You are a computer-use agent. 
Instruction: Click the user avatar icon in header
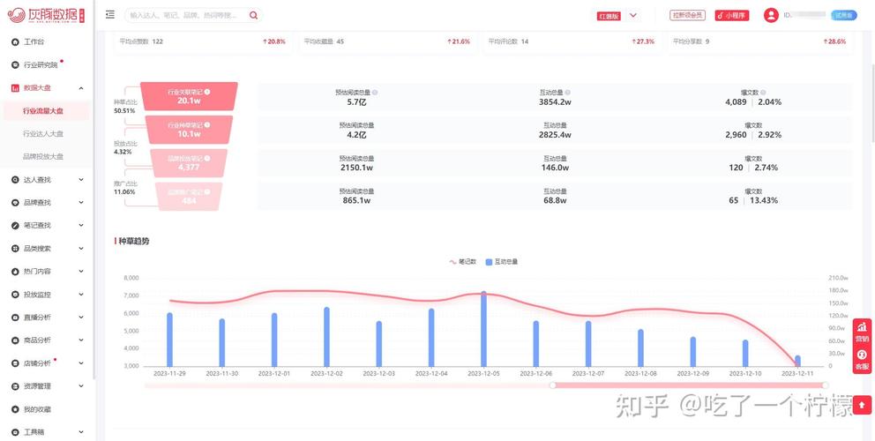[x=771, y=15]
